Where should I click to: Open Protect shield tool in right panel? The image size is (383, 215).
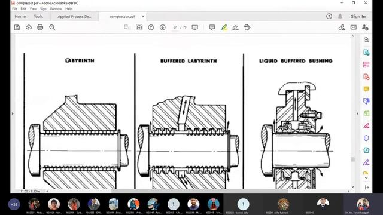[x=366, y=138]
